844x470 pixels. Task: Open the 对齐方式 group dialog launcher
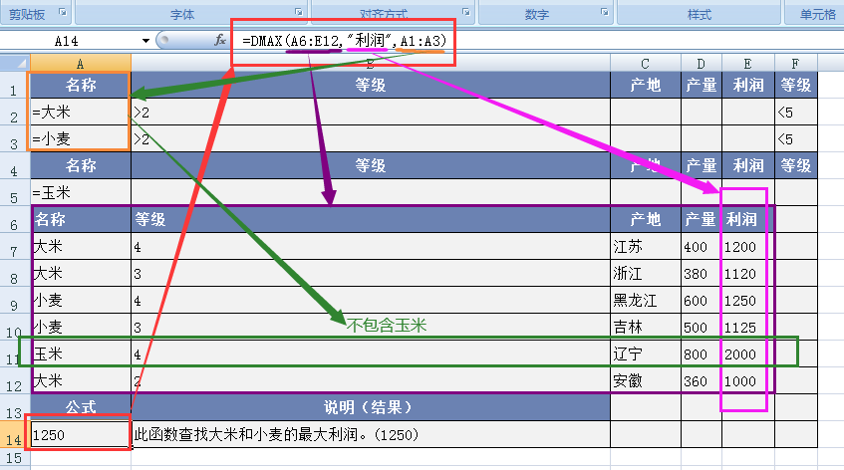tap(466, 12)
